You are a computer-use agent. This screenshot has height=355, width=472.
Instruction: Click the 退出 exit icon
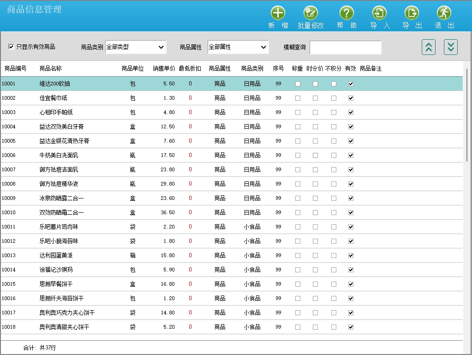coord(444,13)
